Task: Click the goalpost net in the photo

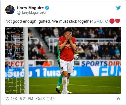Action: pos(15,60)
